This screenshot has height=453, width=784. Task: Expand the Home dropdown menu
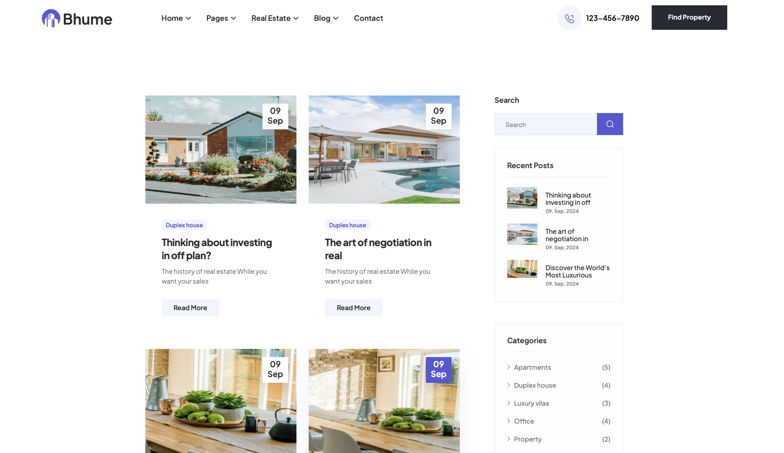(x=176, y=18)
